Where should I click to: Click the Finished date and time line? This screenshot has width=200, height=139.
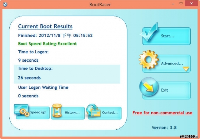55,36
